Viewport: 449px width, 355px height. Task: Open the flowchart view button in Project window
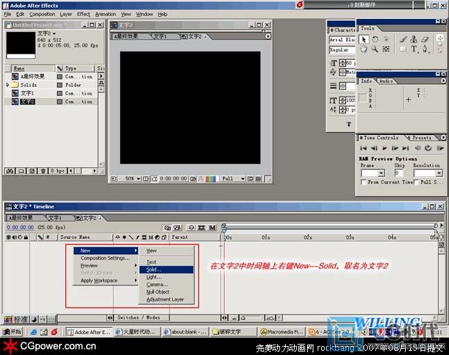coord(101,83)
